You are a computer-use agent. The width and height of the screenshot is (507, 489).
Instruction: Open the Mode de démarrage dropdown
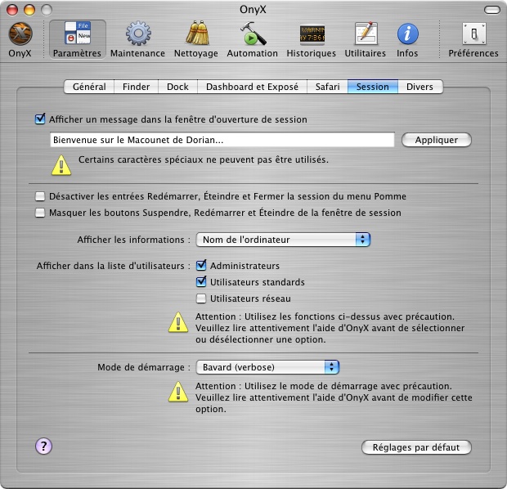[x=267, y=367]
